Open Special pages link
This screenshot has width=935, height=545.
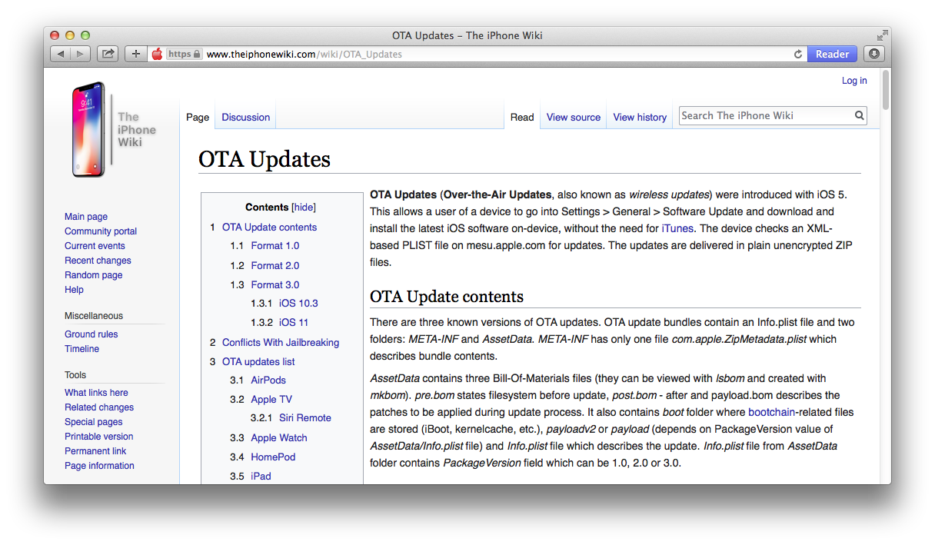tap(94, 422)
